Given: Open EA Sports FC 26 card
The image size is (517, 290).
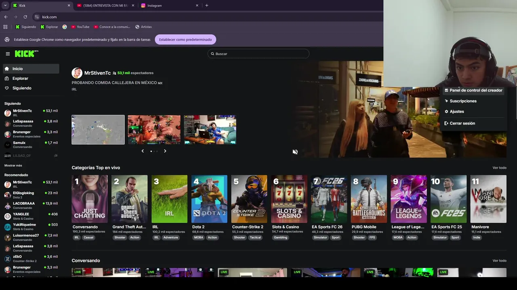Looking at the screenshot, I should tap(329, 199).
